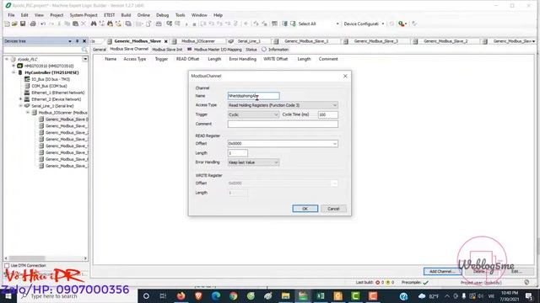Click the Cortana circle on taskbar
Image resolution: width=540 pixels, height=303 pixels.
(x=146, y=295)
